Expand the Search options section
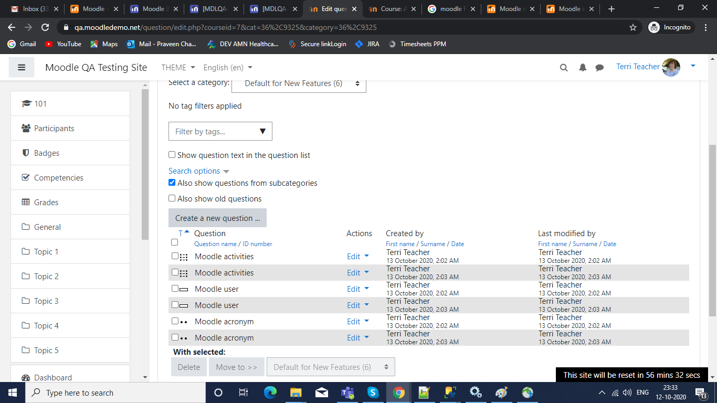Image resolution: width=717 pixels, height=403 pixels. 199,171
